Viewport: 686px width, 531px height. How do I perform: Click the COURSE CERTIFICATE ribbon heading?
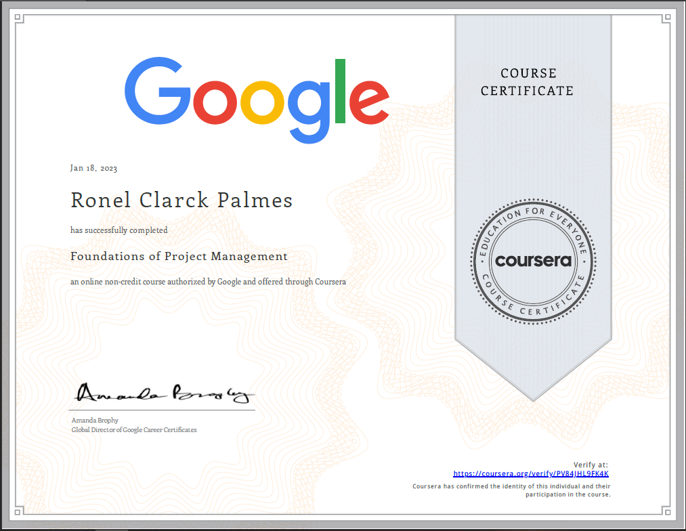click(x=528, y=82)
